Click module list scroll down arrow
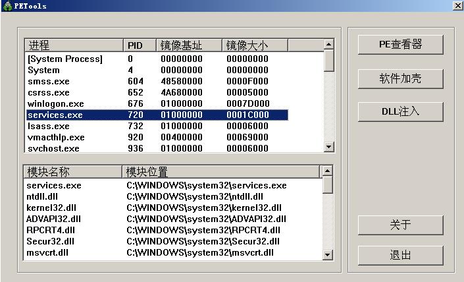Viewport: 464px width, 282px height. 327,255
